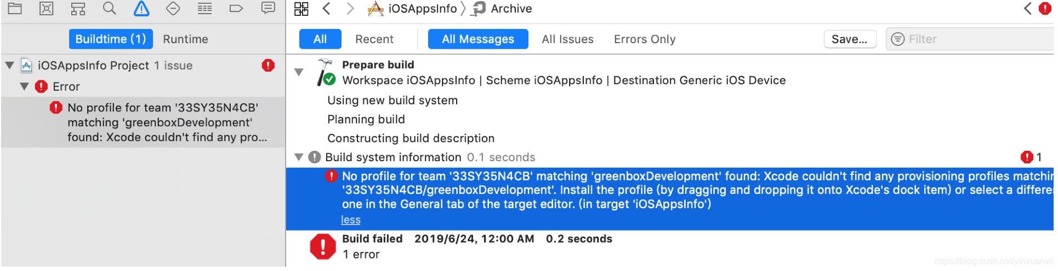Click the 'less' link to collapse message
The width and height of the screenshot is (1058, 271).
(x=351, y=220)
